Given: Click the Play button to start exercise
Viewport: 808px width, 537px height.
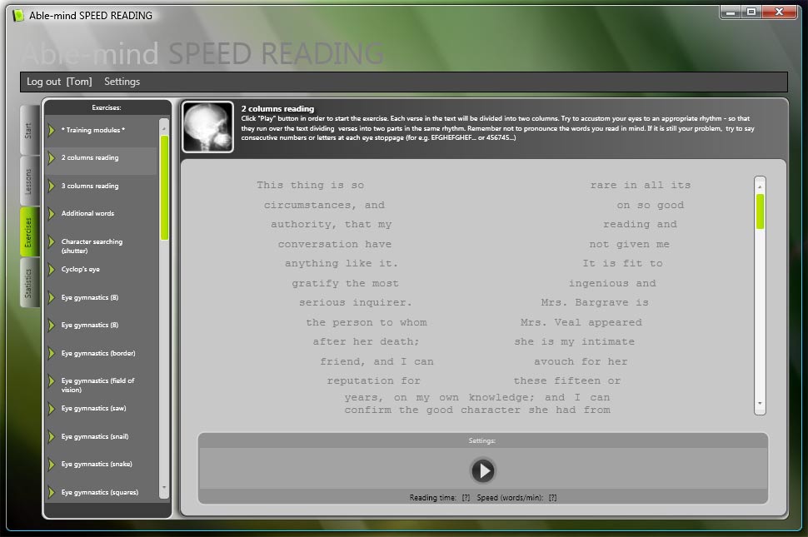Looking at the screenshot, I should click(x=482, y=470).
